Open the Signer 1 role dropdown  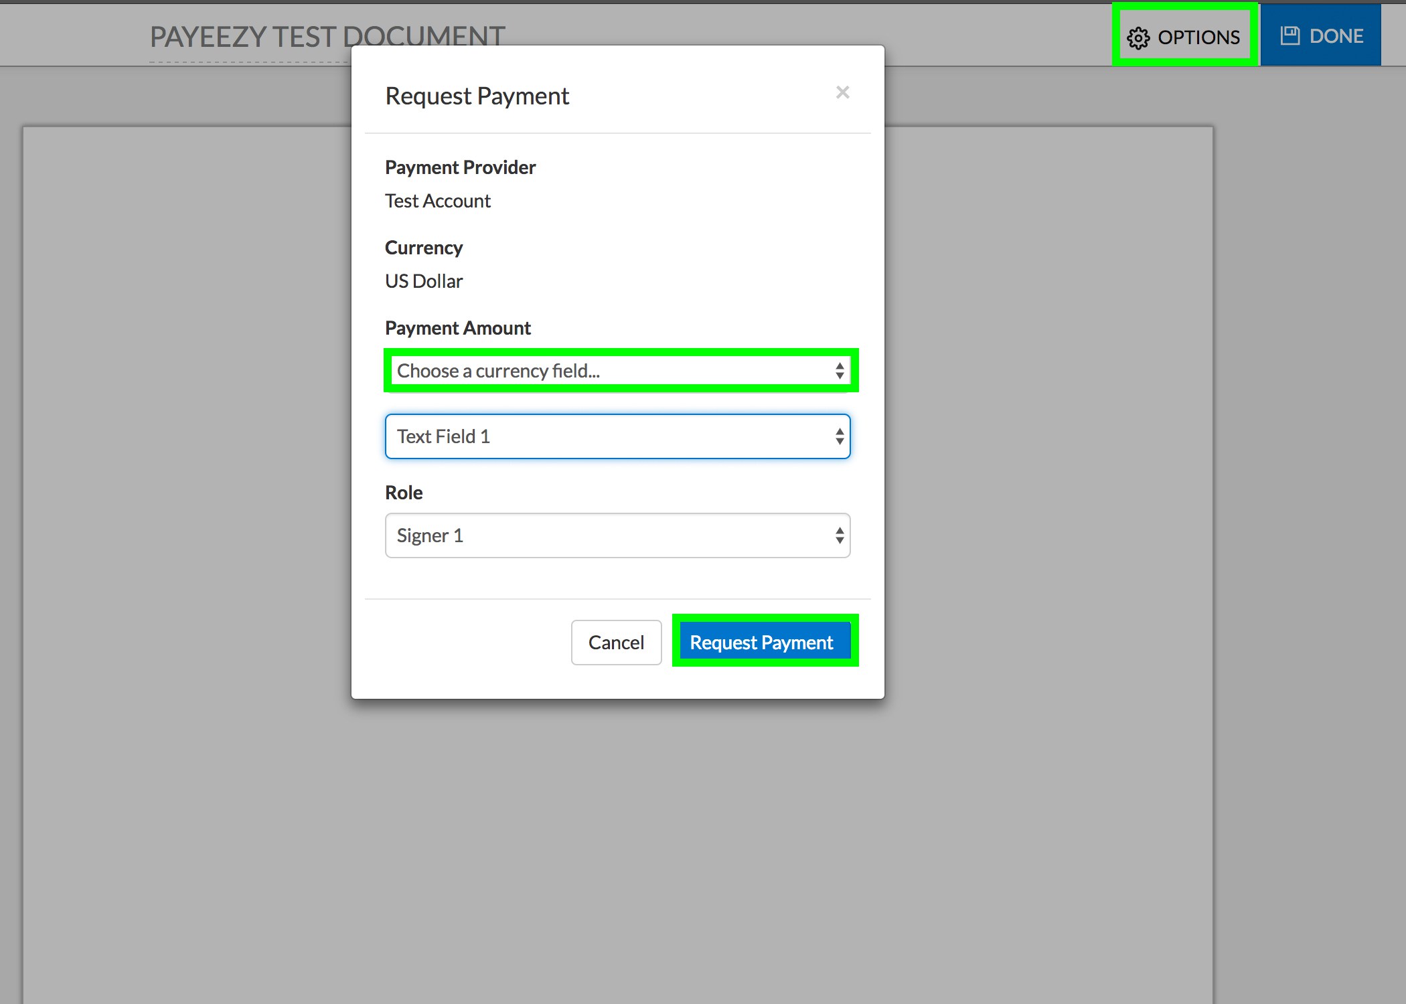[603, 535]
